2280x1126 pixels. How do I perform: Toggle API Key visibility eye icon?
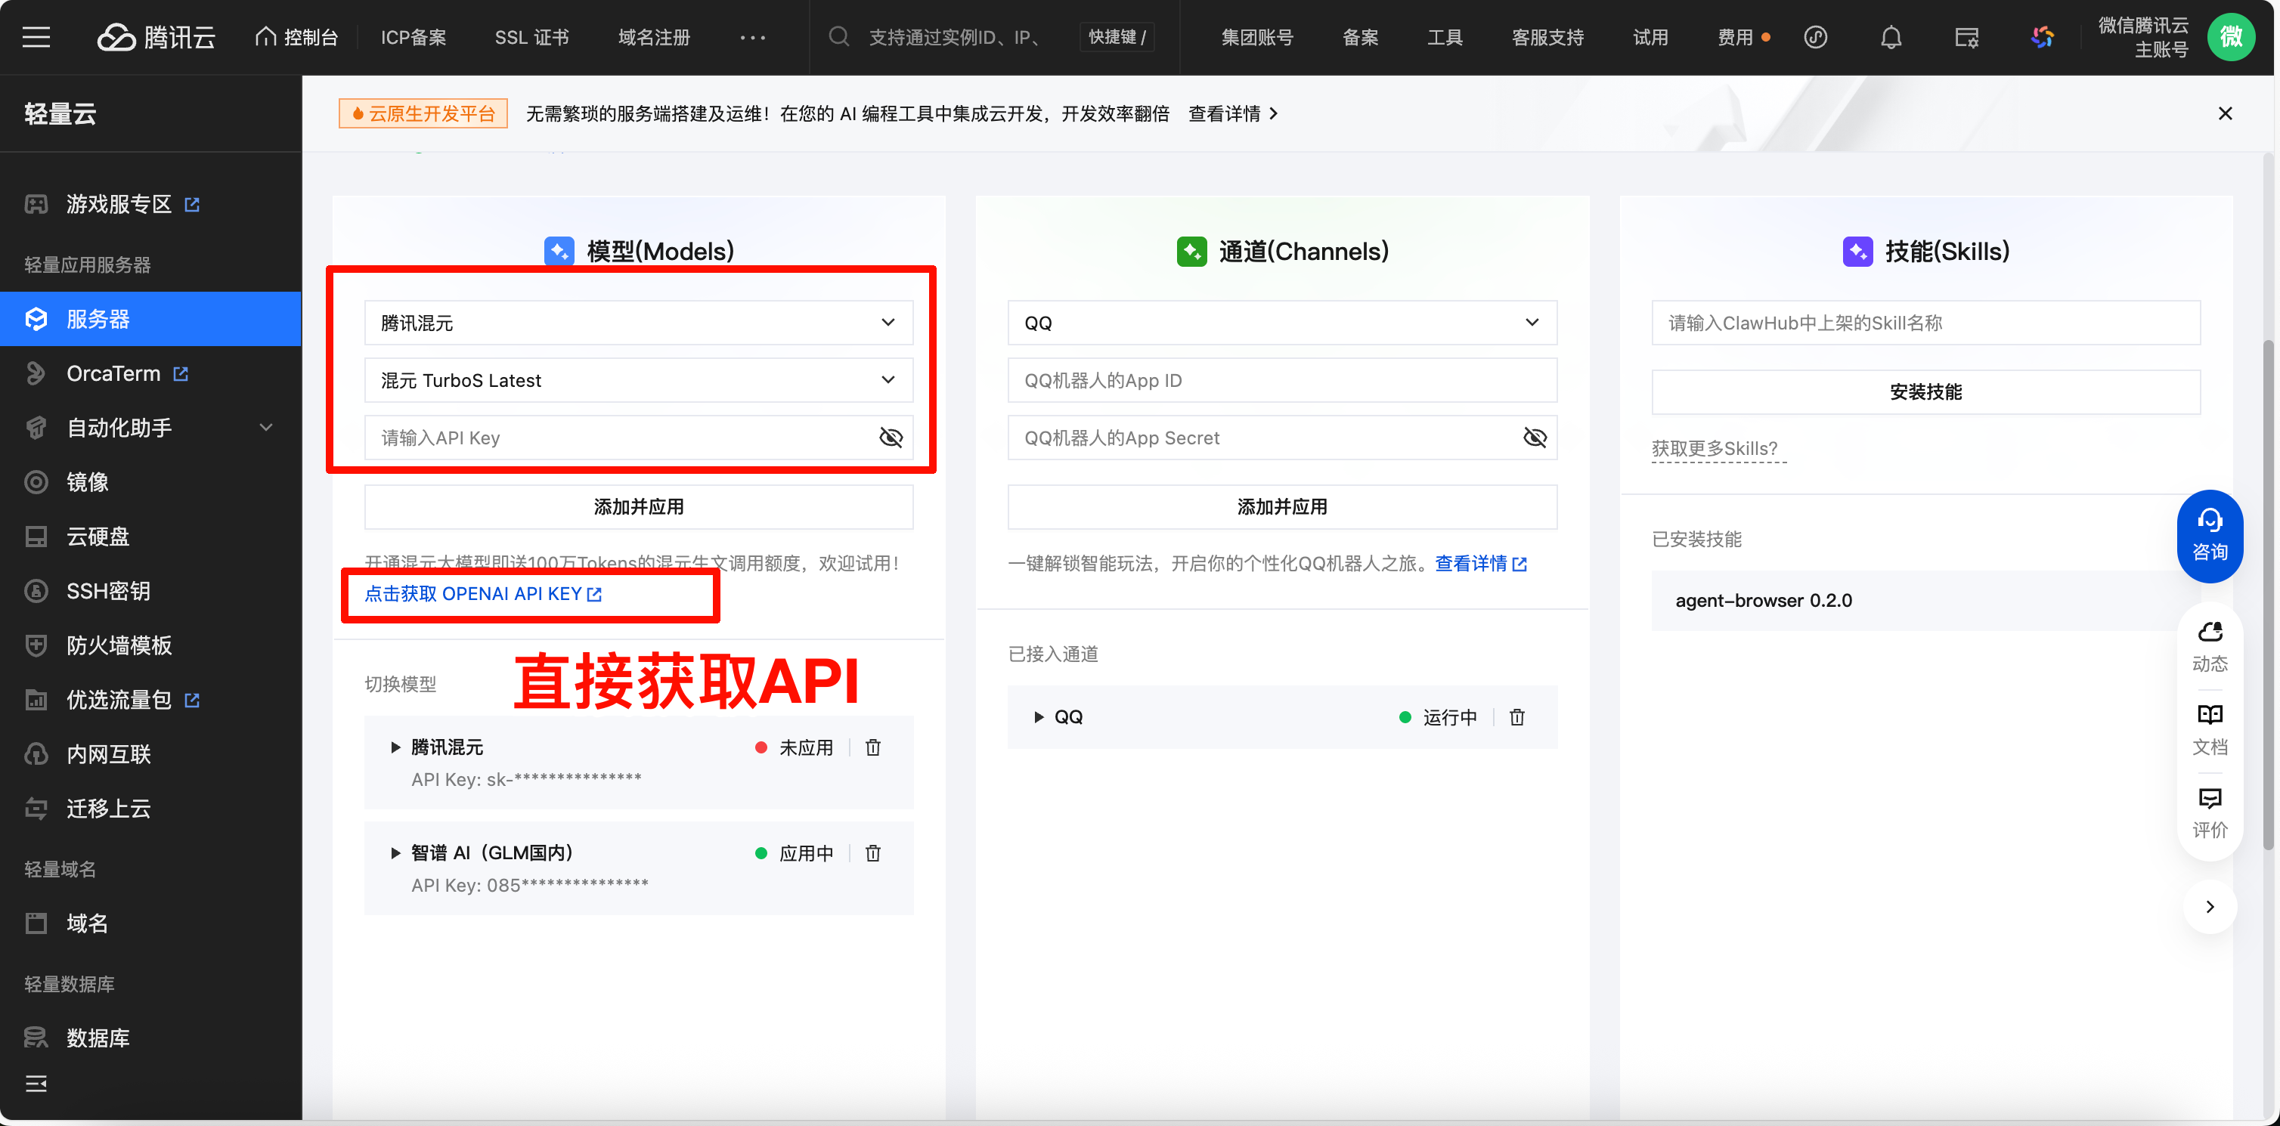(x=891, y=438)
